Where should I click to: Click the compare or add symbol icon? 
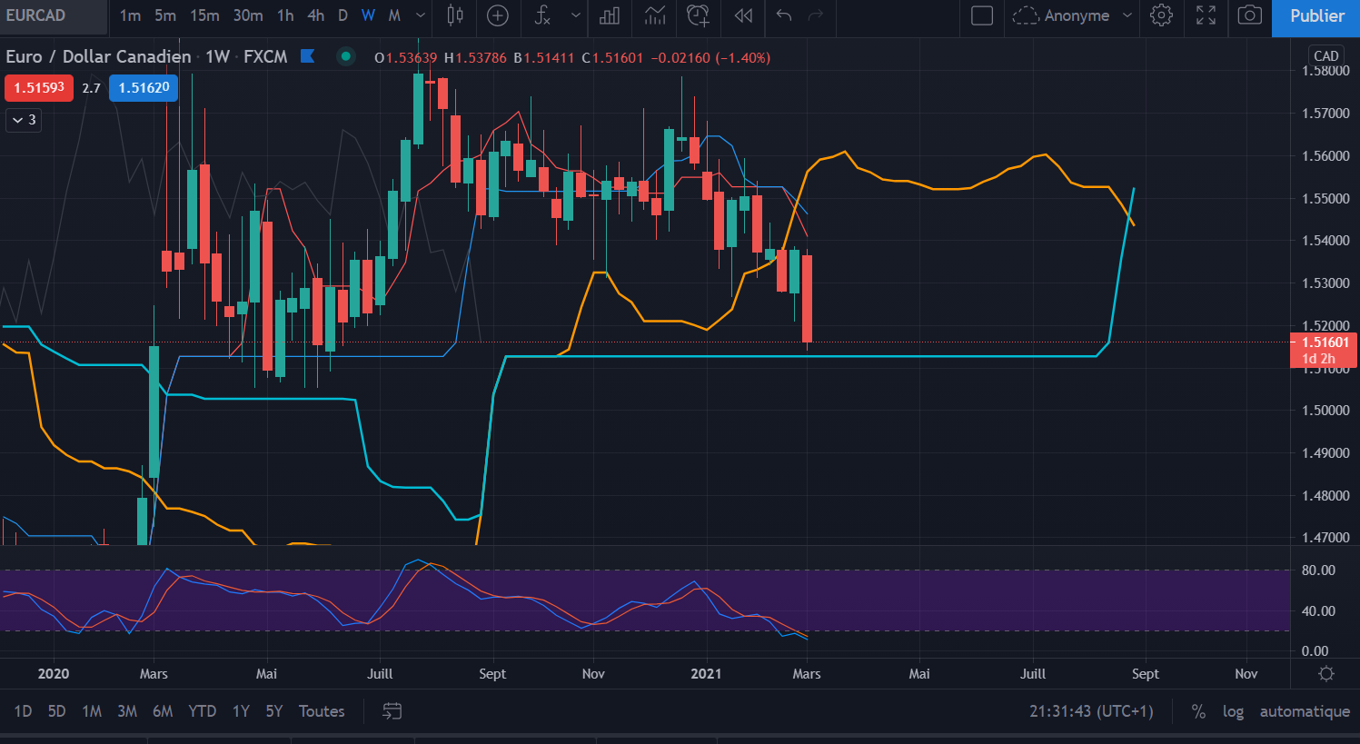pyautogui.click(x=498, y=15)
